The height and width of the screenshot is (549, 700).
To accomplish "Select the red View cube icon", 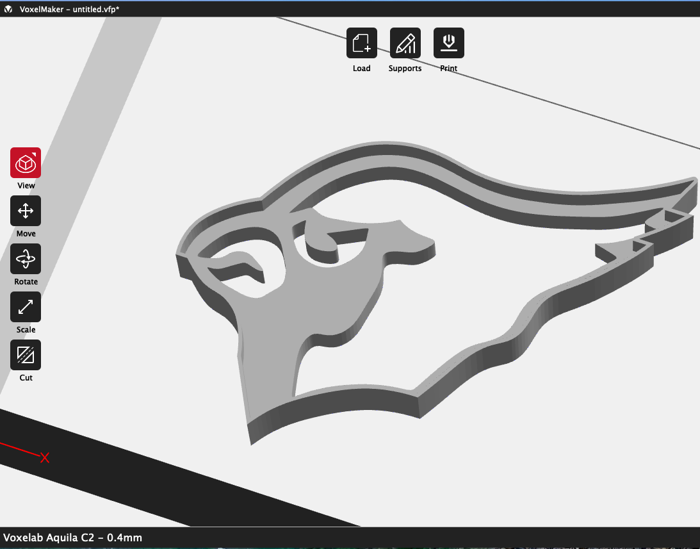I will tap(26, 163).
